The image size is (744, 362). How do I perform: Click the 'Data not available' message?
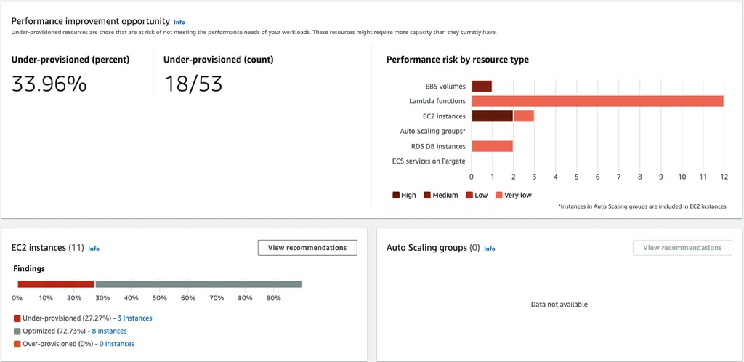[x=559, y=304]
